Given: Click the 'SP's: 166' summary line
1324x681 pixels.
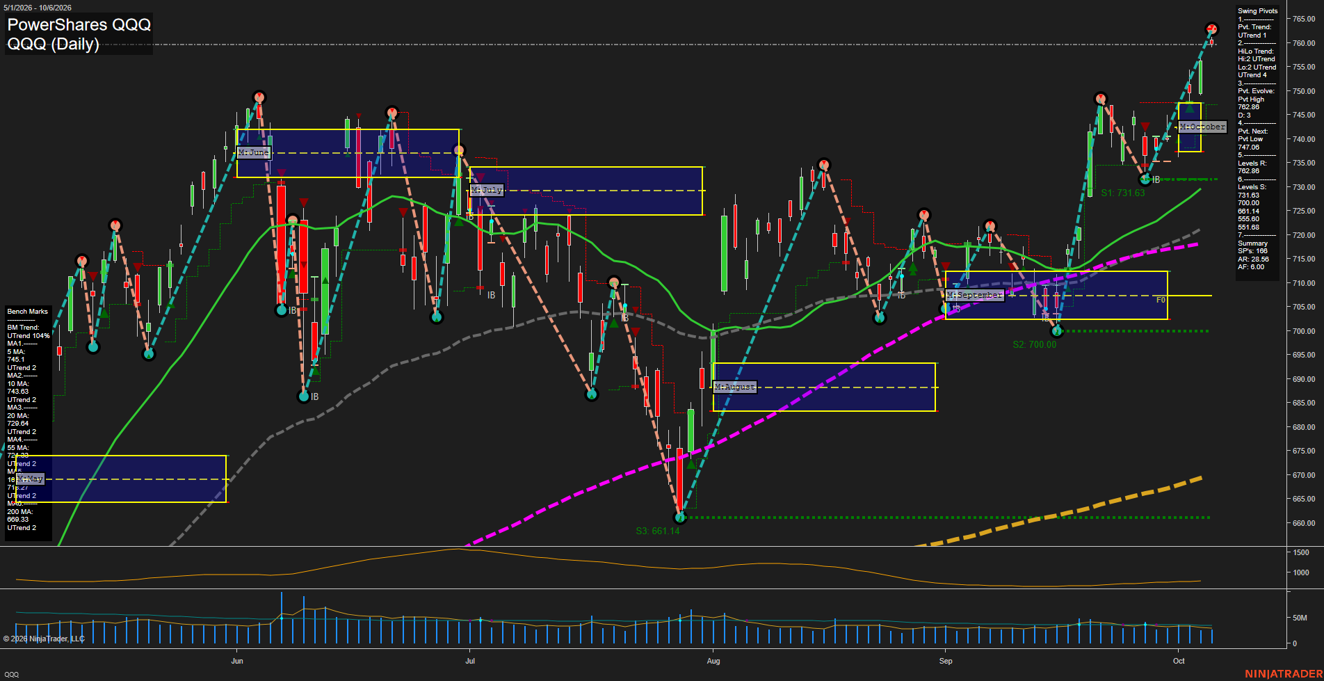Looking at the screenshot, I should 1252,251.
